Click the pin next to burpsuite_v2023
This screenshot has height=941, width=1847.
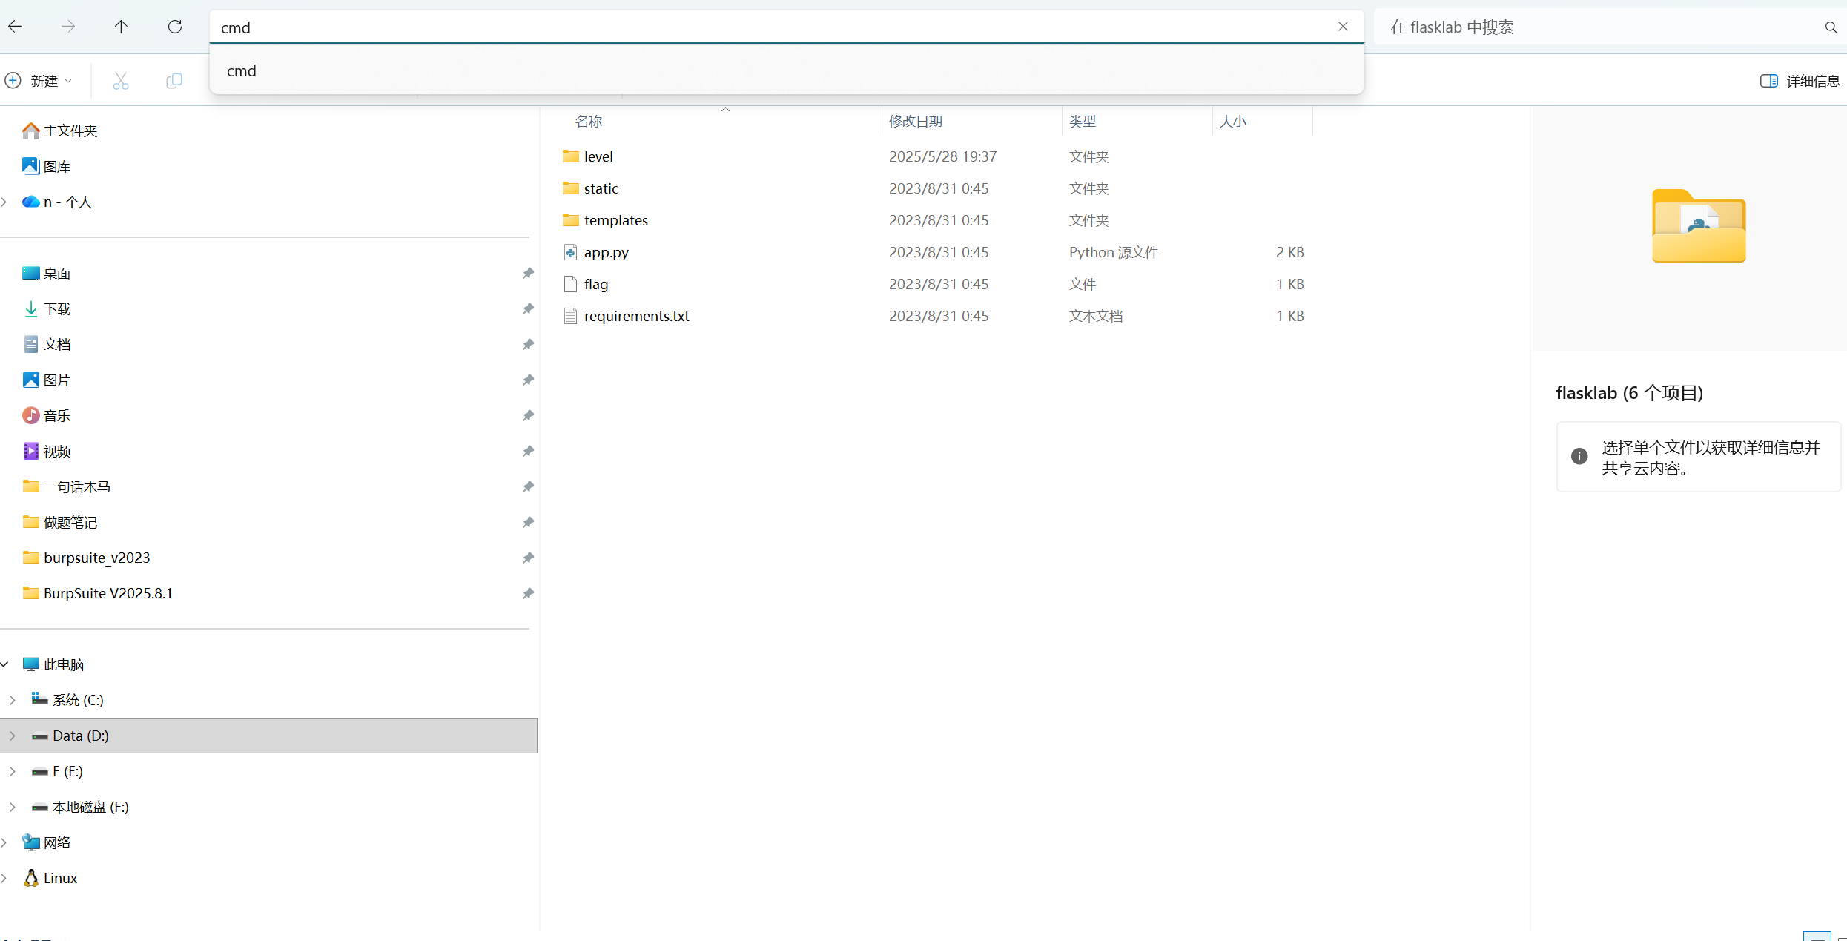(527, 558)
